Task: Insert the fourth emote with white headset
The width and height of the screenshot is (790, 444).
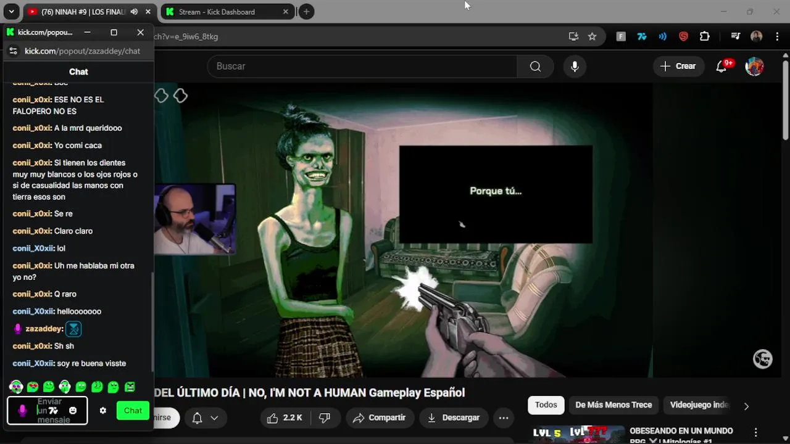Action: coord(65,387)
